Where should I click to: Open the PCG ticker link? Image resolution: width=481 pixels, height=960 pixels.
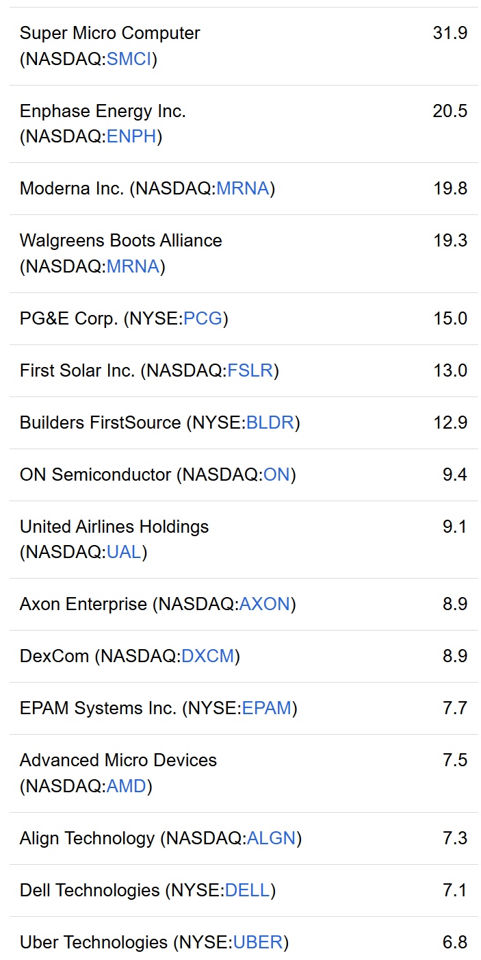point(203,319)
